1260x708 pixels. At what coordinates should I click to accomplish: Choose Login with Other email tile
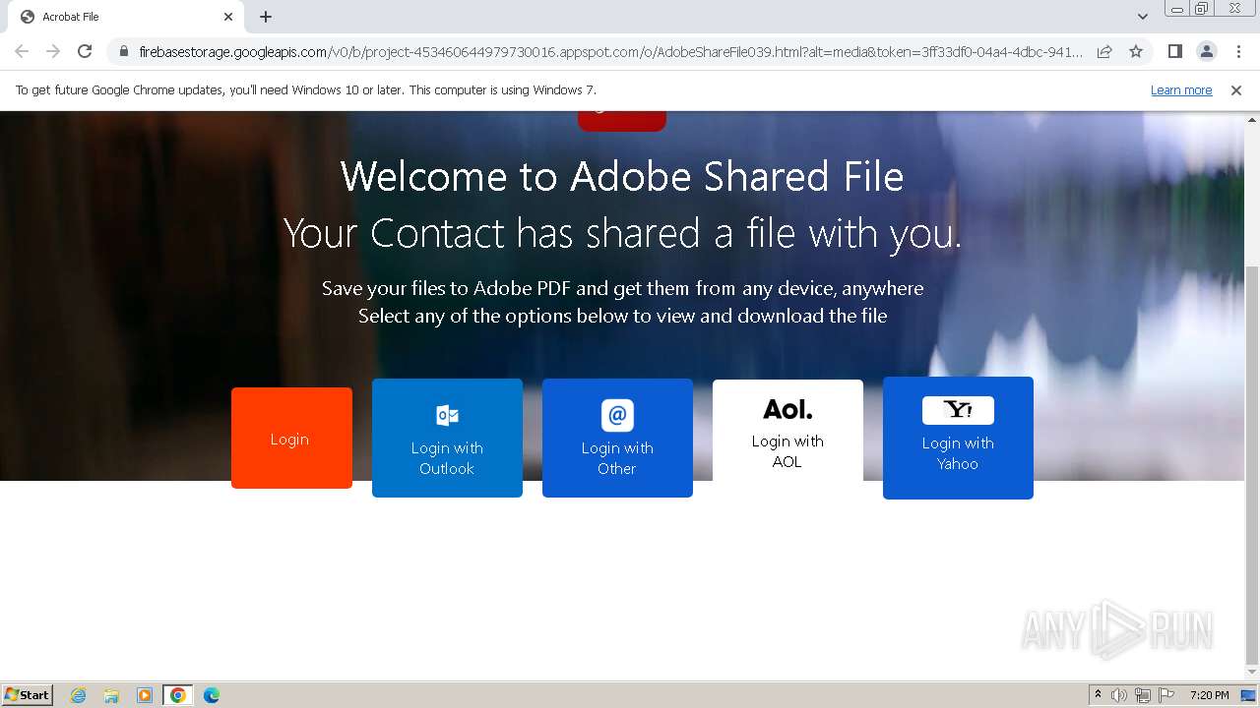point(617,438)
